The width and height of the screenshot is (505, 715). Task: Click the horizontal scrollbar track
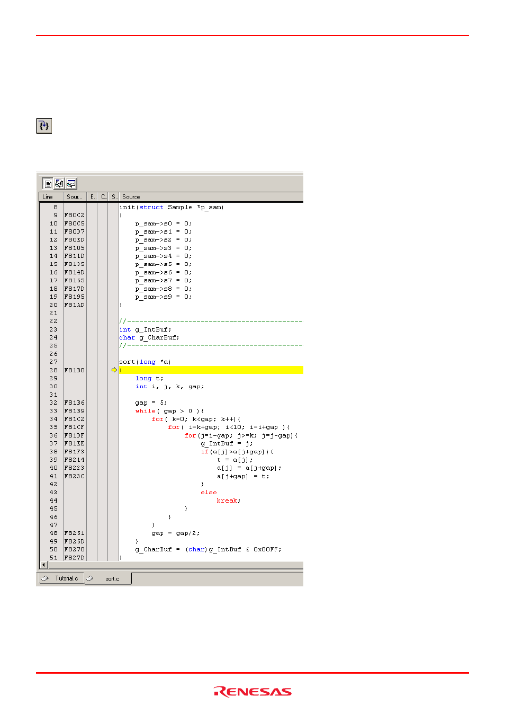point(175,565)
